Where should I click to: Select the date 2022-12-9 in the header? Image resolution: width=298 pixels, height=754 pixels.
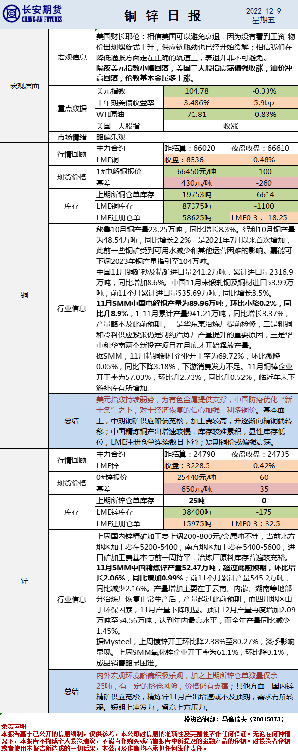tap(263, 10)
